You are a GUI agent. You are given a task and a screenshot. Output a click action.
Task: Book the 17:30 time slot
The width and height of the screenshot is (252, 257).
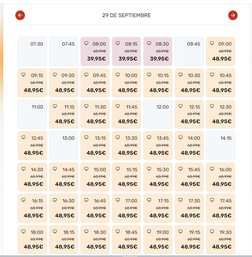189,208
